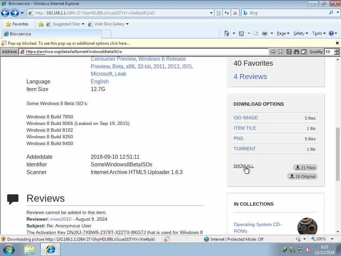Open the PNG download option

[238, 138]
